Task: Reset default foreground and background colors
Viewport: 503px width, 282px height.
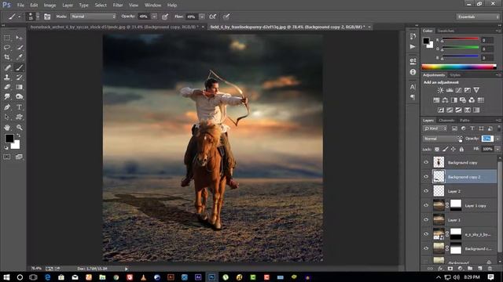Action: [6, 147]
